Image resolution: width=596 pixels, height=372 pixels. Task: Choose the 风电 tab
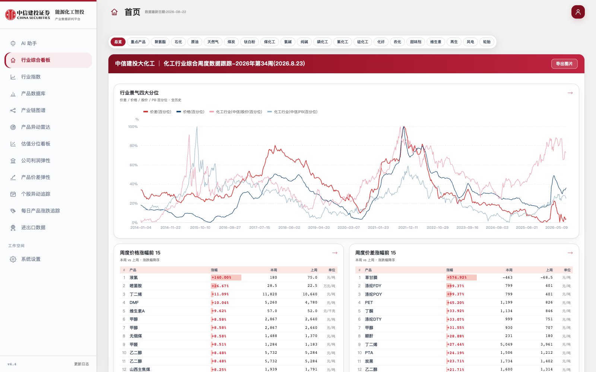[x=470, y=42]
